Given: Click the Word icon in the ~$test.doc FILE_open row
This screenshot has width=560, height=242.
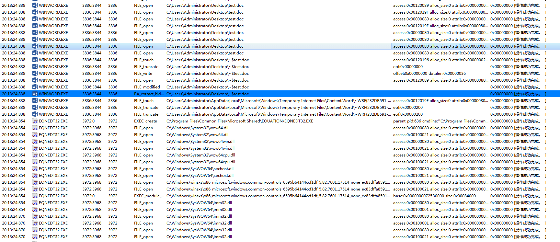Looking at the screenshot, I should [35, 80].
